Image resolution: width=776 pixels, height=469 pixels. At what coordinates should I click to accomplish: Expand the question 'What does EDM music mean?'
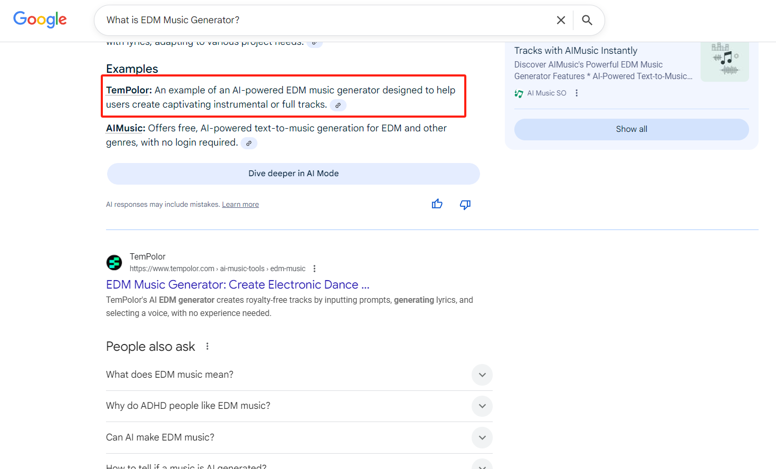coord(482,375)
